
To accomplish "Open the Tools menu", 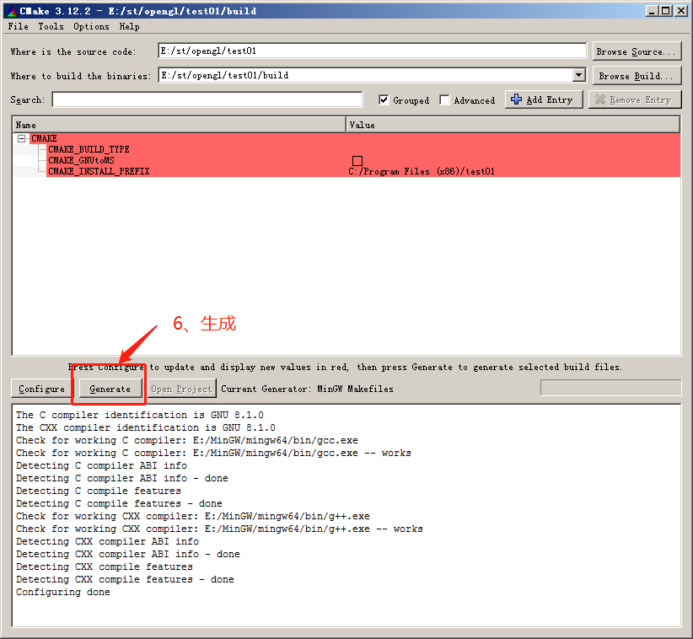I will point(51,26).
